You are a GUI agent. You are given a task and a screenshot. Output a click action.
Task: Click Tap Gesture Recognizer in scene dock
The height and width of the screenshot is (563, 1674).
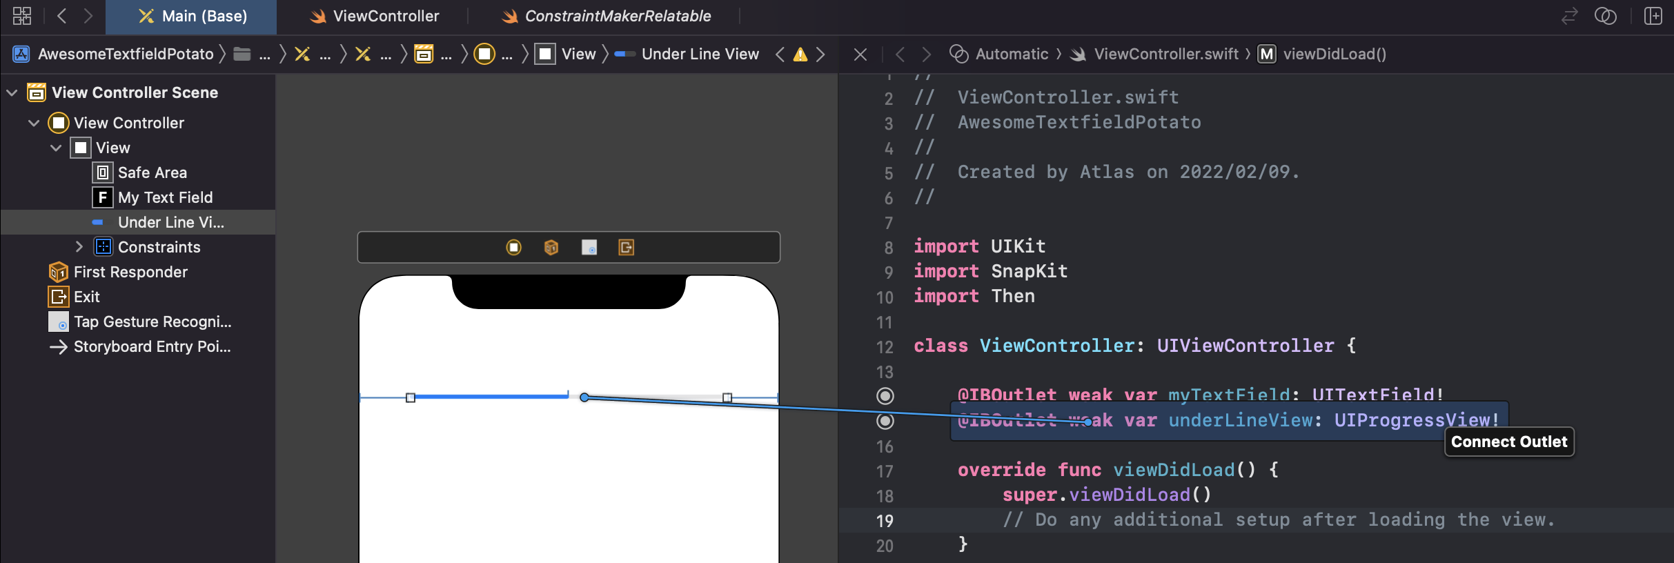pos(589,247)
